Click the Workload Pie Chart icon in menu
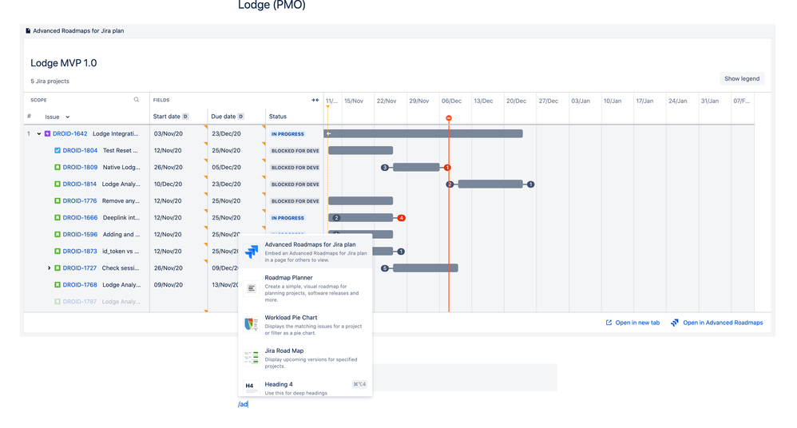797x428 pixels. [x=251, y=324]
